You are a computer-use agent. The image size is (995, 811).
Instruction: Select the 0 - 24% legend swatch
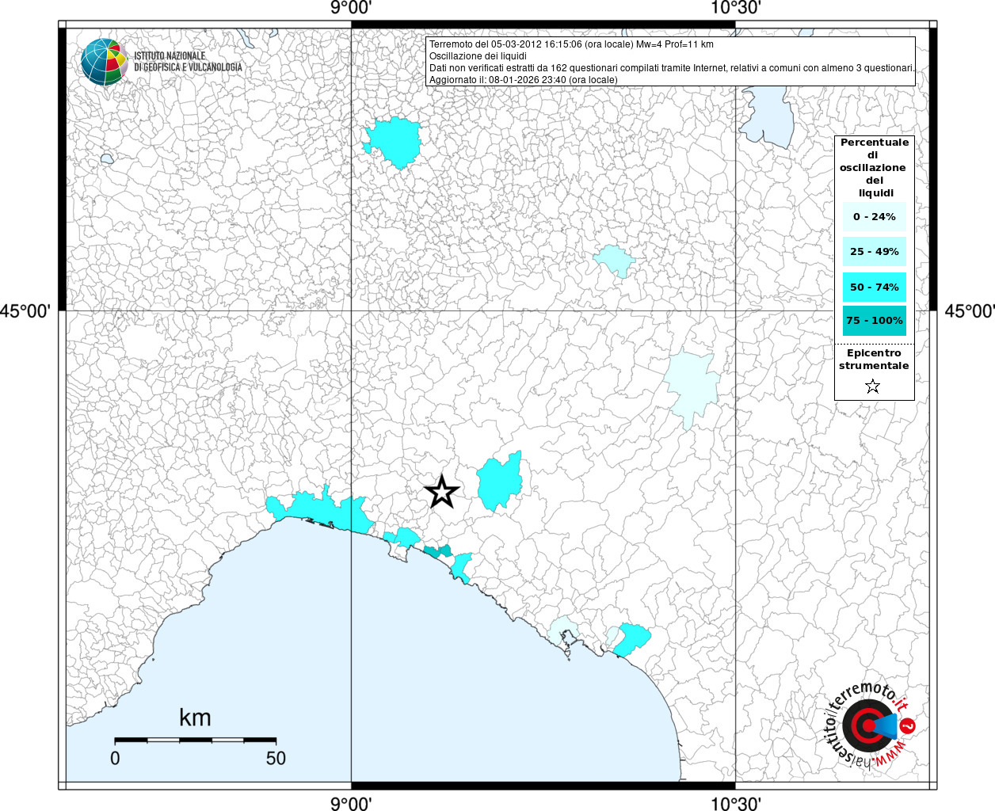pyautogui.click(x=874, y=216)
